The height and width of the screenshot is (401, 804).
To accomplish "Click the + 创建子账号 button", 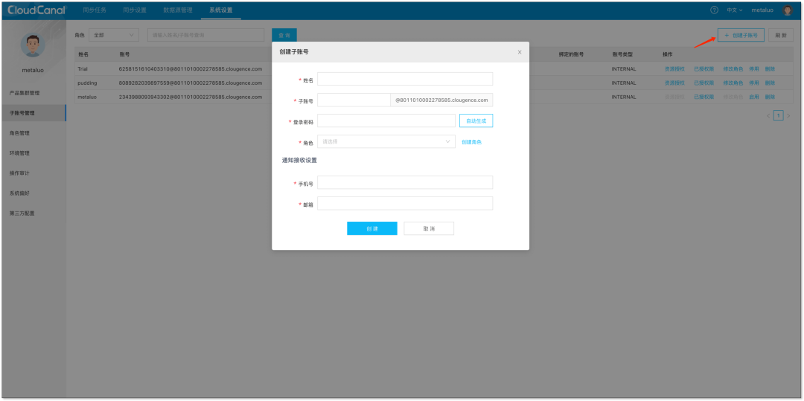I will point(741,35).
